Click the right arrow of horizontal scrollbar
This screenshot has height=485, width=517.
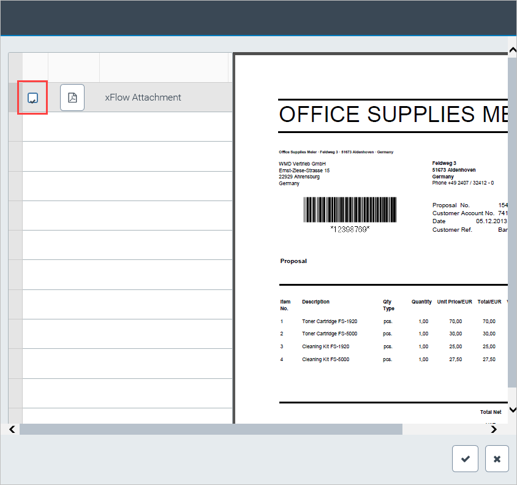[494, 430]
